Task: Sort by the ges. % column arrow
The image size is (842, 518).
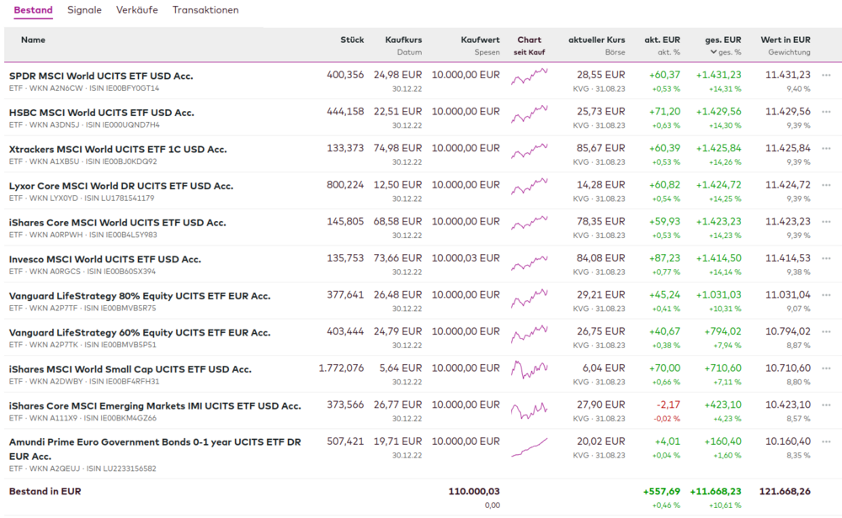Action: 712,52
